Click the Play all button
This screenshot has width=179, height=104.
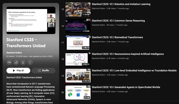pyautogui.click(x=18, y=70)
